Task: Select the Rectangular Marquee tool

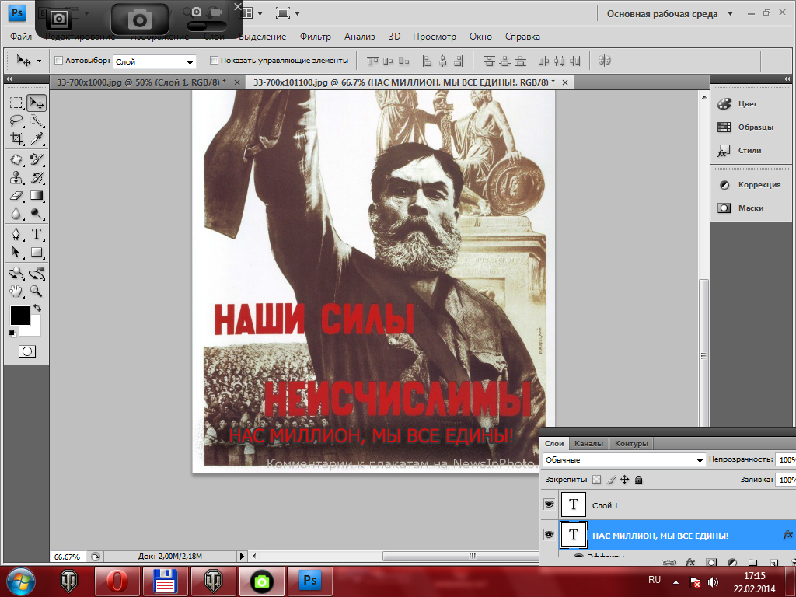Action: [x=16, y=103]
